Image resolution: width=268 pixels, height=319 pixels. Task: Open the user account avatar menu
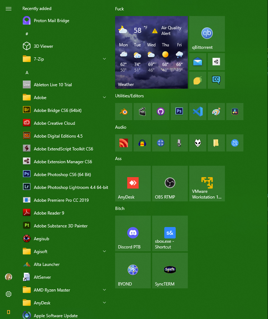click(x=9, y=277)
